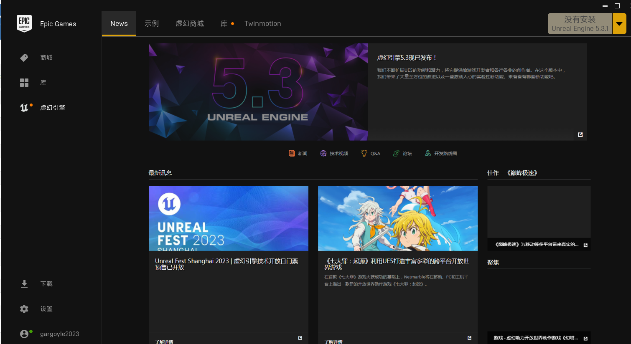Open the 七大罪 anime article thumbnail
Viewport: 631px width, 344px height.
(x=397, y=218)
